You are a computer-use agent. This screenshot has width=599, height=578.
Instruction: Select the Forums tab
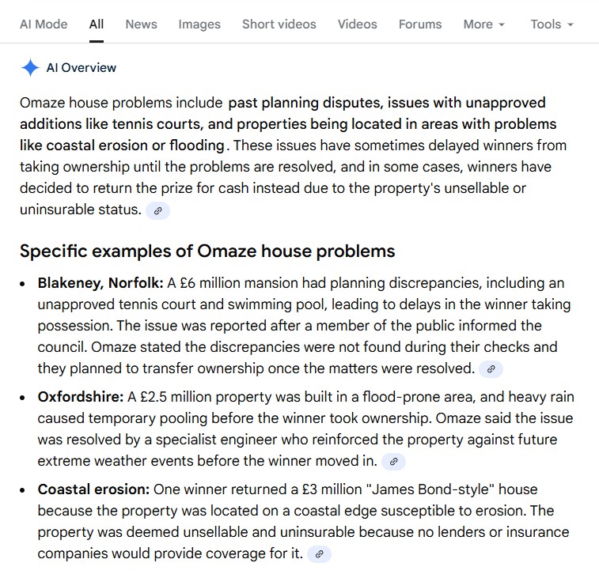point(420,24)
